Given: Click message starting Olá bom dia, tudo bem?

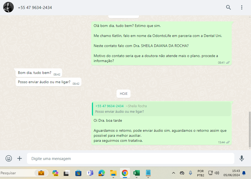Looking at the screenshot, I should pos(161,43).
